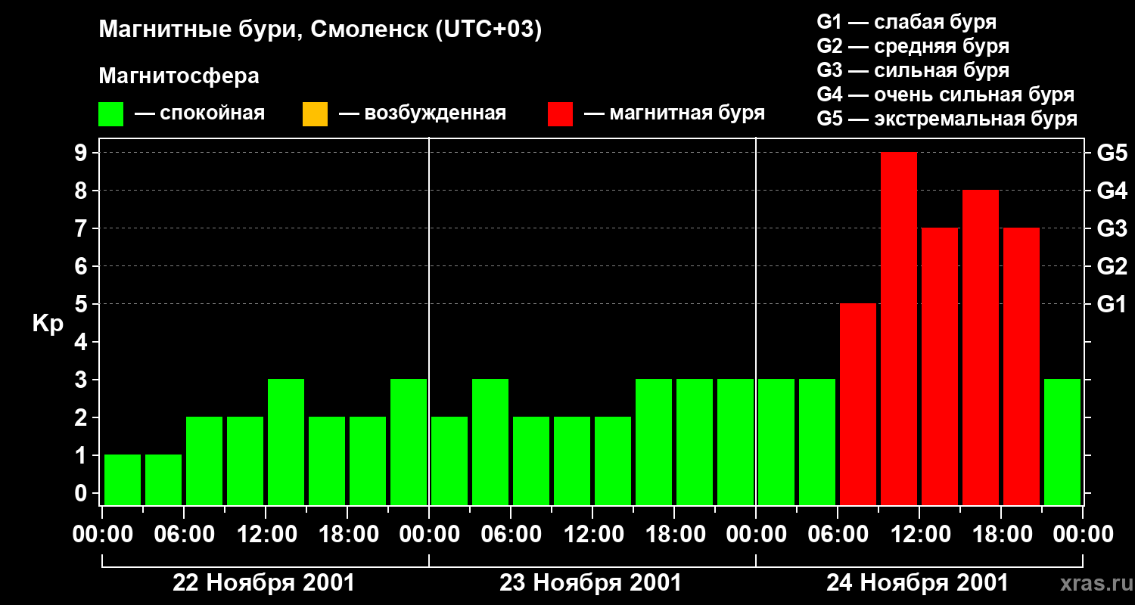The width and height of the screenshot is (1135, 605).
Task: Click the 'G1' right-axis label
Action: [x=1112, y=304]
